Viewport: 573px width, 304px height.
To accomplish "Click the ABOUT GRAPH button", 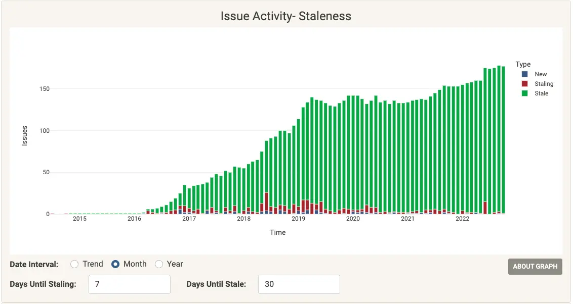I will point(535,267).
